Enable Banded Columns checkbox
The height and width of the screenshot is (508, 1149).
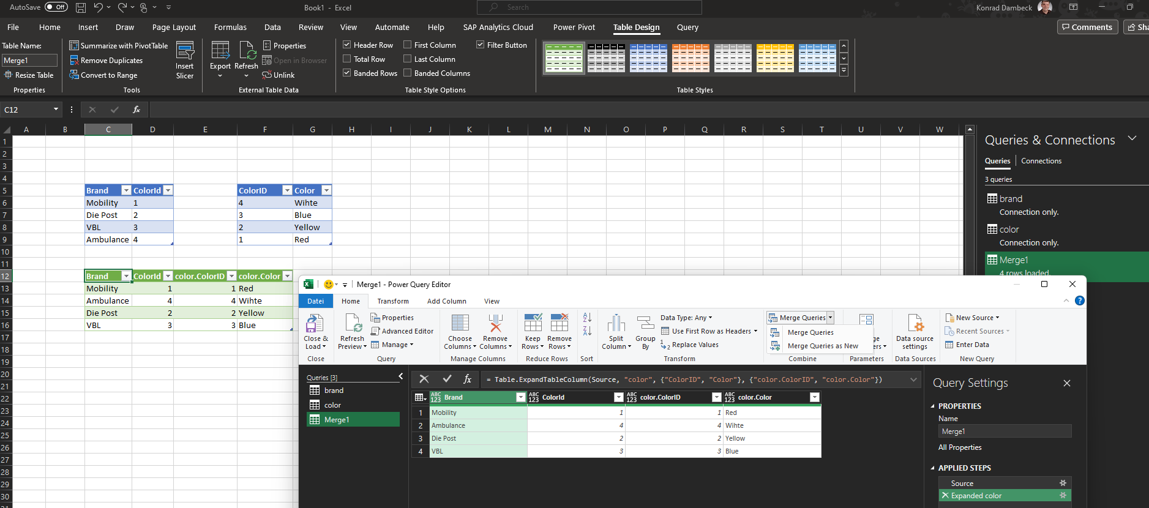407,73
